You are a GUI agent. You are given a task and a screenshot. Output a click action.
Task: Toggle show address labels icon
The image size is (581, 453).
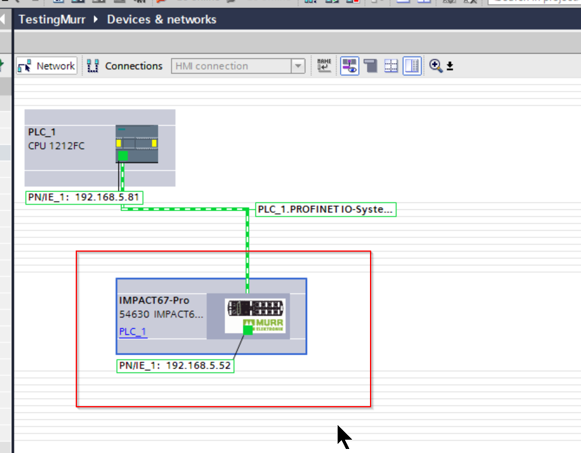click(349, 66)
